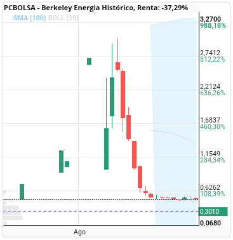
Task: Click the 108,39% percentage label
Action: pyautogui.click(x=213, y=194)
